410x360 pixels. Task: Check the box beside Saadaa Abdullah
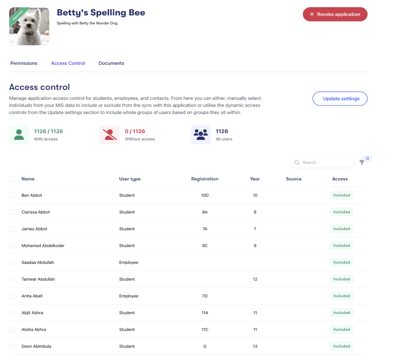point(12,262)
